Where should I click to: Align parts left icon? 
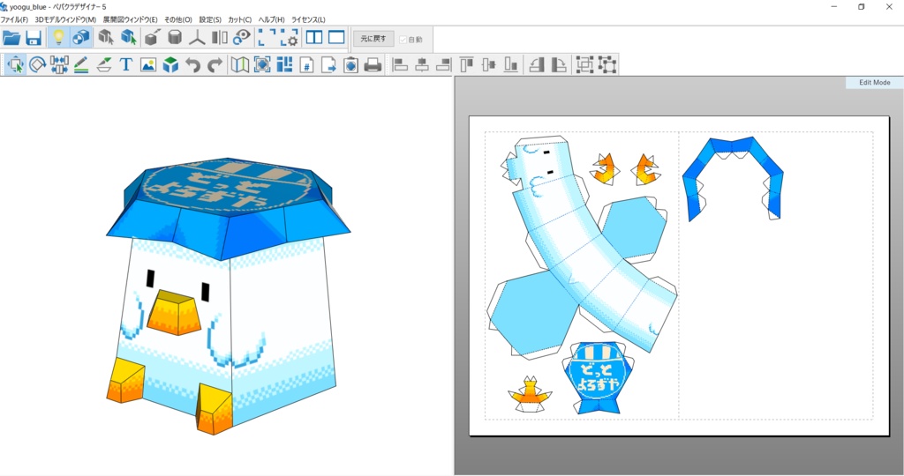coord(400,64)
